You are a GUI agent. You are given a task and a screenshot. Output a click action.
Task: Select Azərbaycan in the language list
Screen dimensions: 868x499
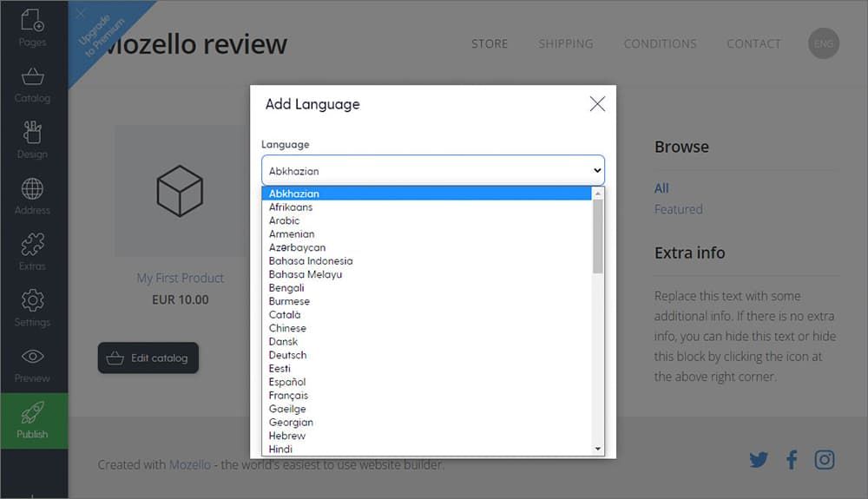pos(426,247)
